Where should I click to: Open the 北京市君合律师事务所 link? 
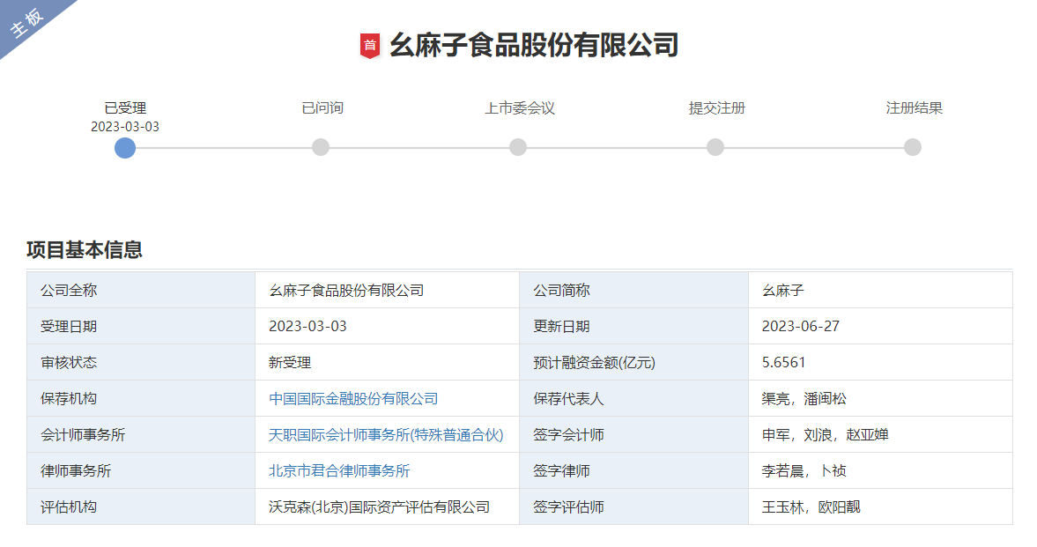pos(339,471)
